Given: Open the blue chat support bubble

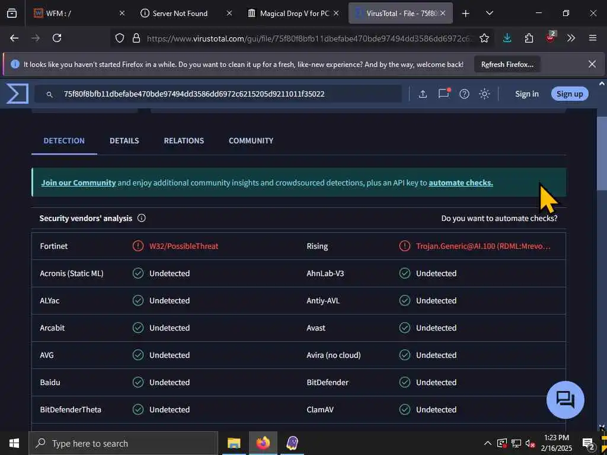Looking at the screenshot, I should tap(565, 400).
